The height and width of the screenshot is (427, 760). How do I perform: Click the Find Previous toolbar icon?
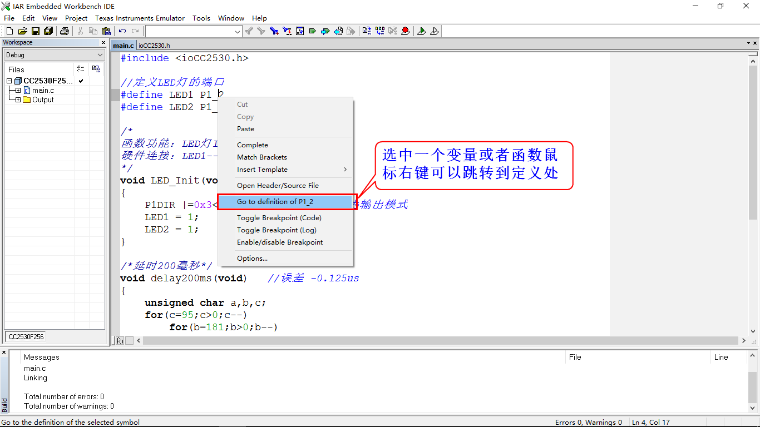click(249, 31)
